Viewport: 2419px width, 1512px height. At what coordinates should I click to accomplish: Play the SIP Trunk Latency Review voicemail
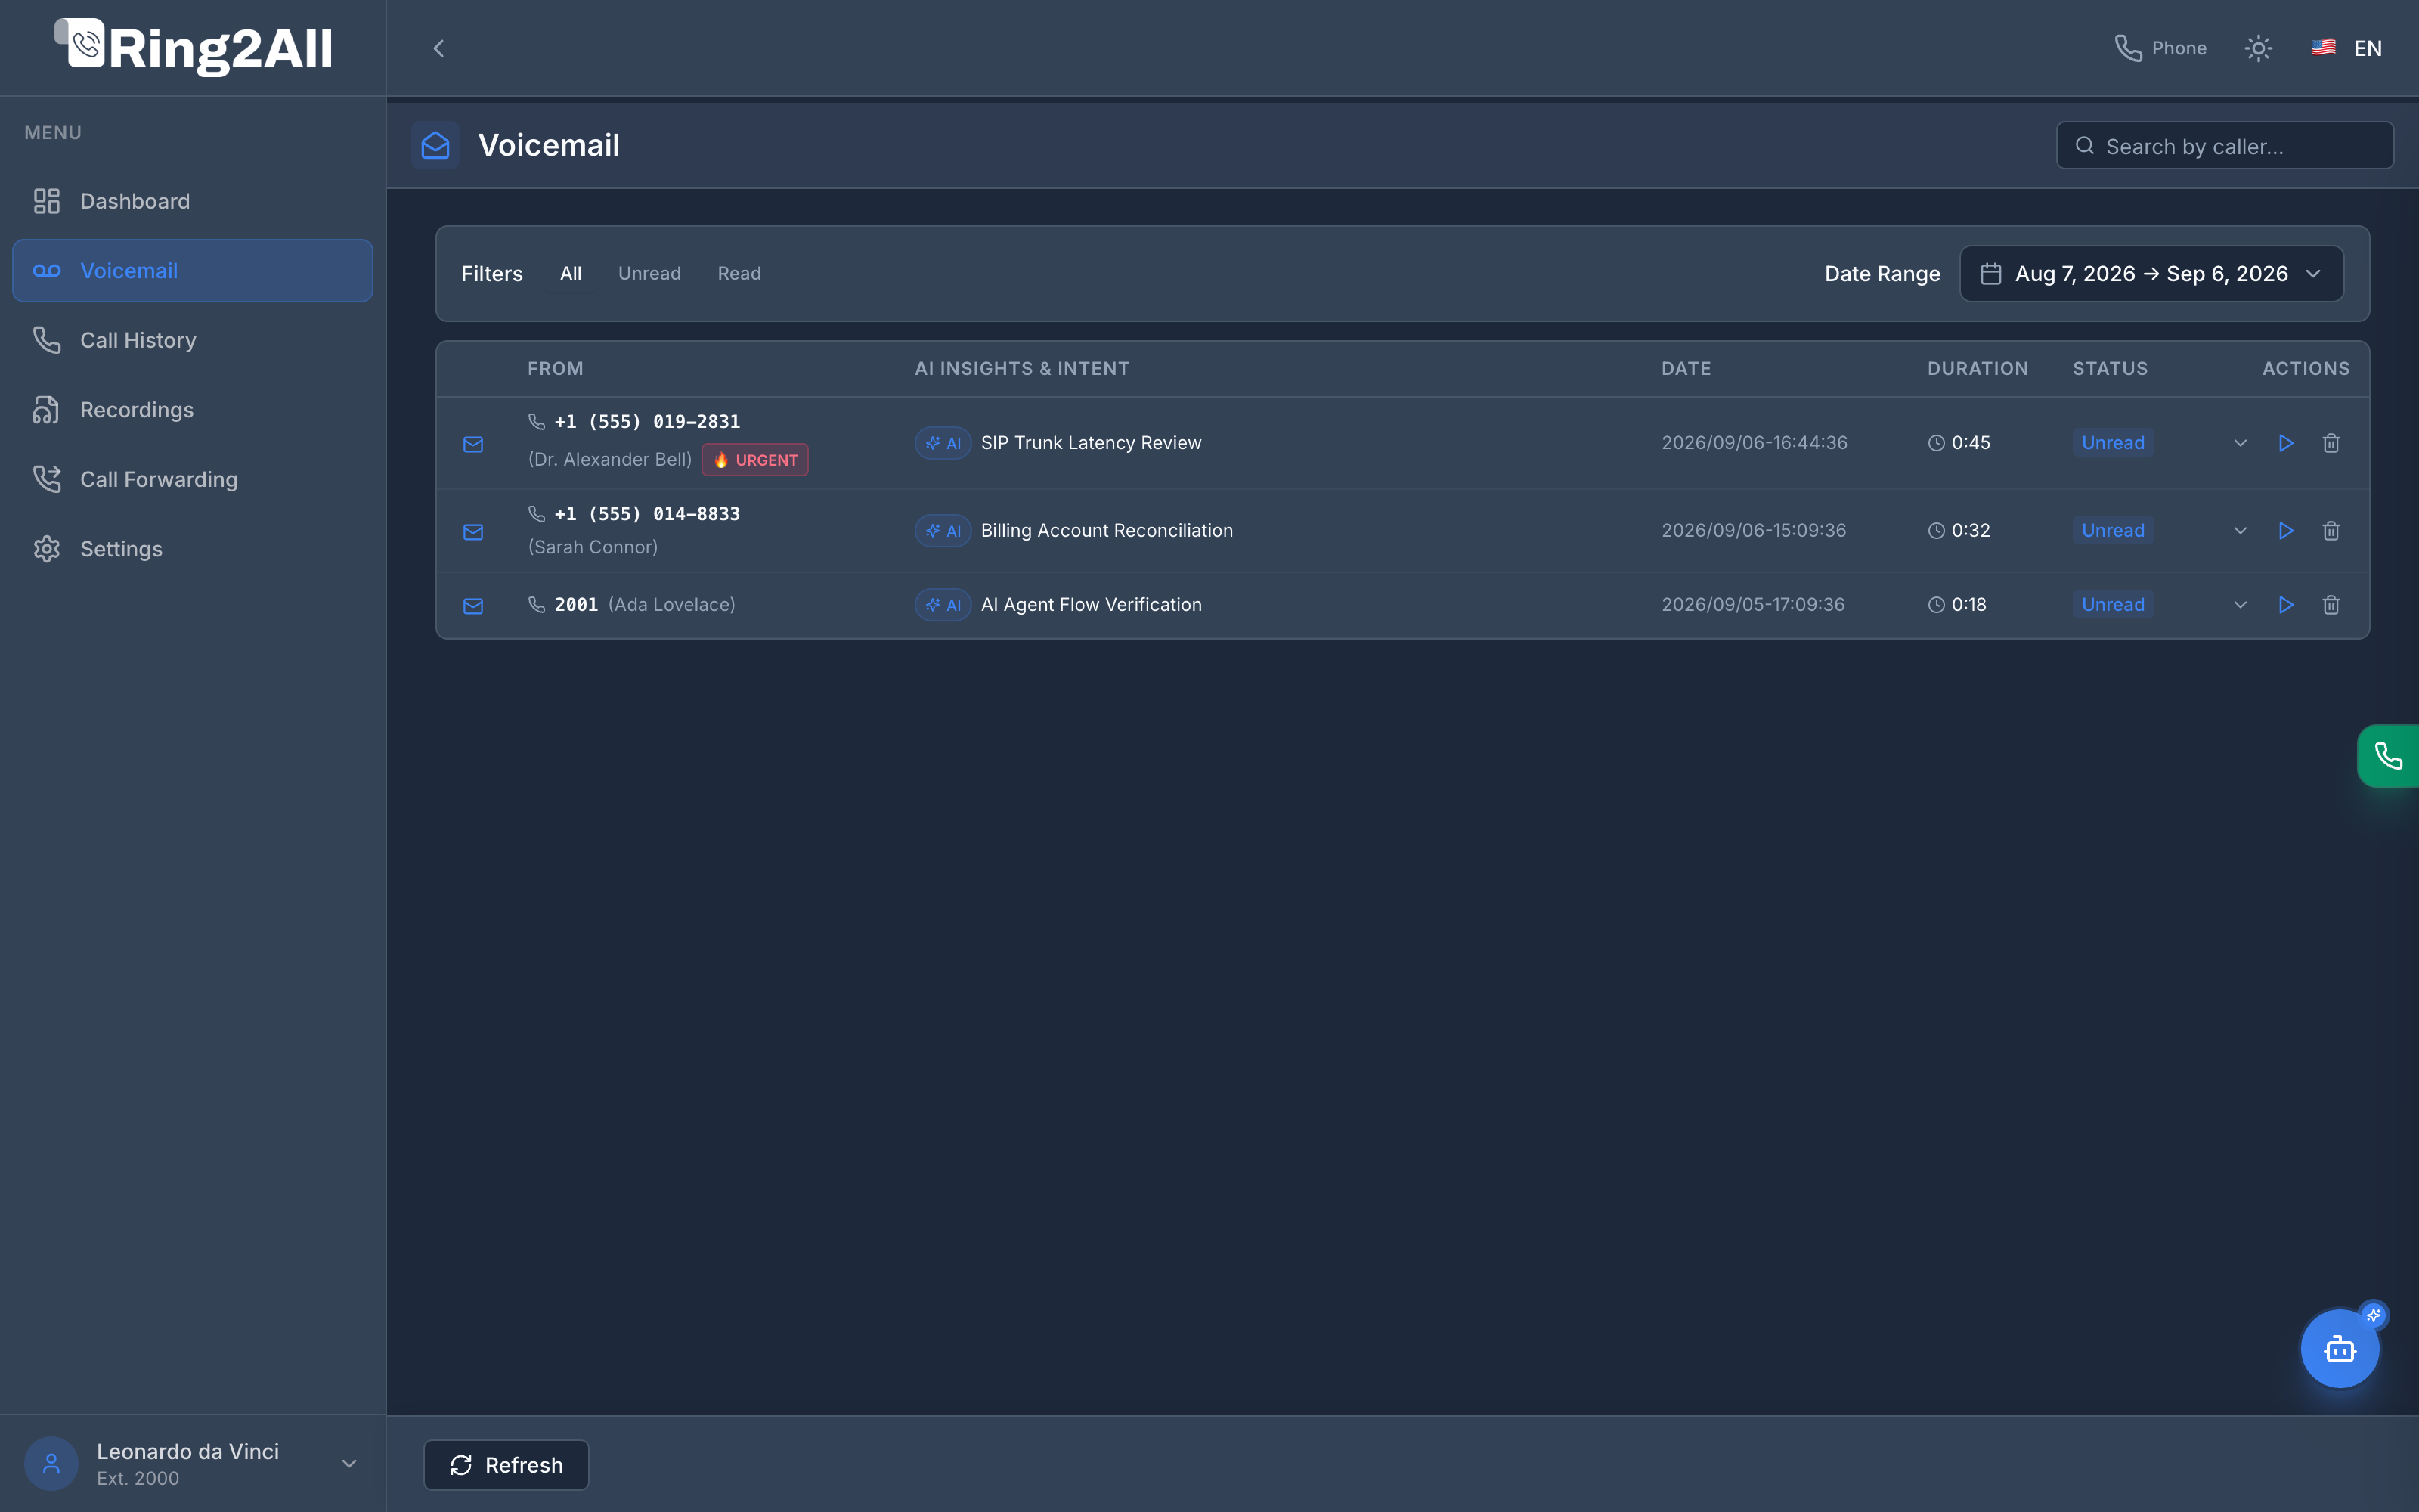pos(2285,443)
